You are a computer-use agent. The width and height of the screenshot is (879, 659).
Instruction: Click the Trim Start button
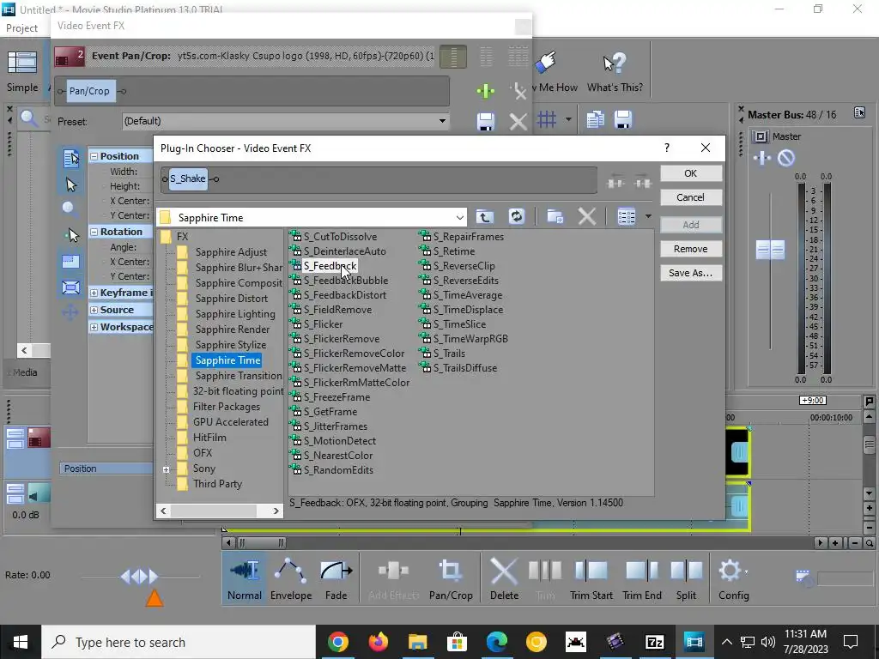[591, 579]
